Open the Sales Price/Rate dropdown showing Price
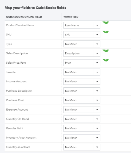 [82, 63]
